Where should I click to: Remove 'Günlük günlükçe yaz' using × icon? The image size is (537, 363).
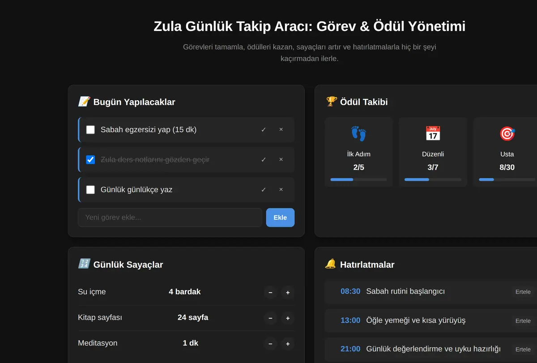tap(281, 189)
